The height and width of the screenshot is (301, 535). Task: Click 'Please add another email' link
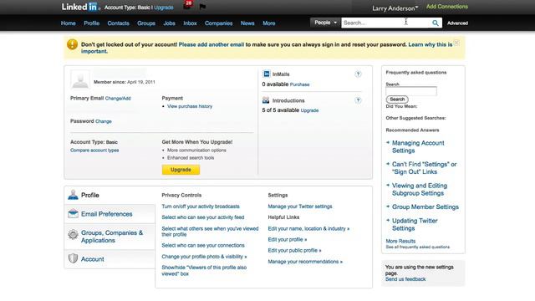(x=211, y=44)
